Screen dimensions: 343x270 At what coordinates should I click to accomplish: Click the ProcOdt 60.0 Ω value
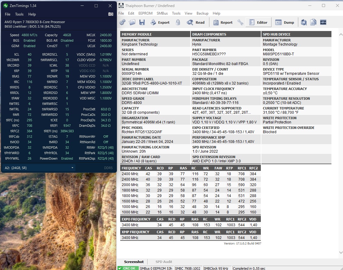(x=106, y=109)
